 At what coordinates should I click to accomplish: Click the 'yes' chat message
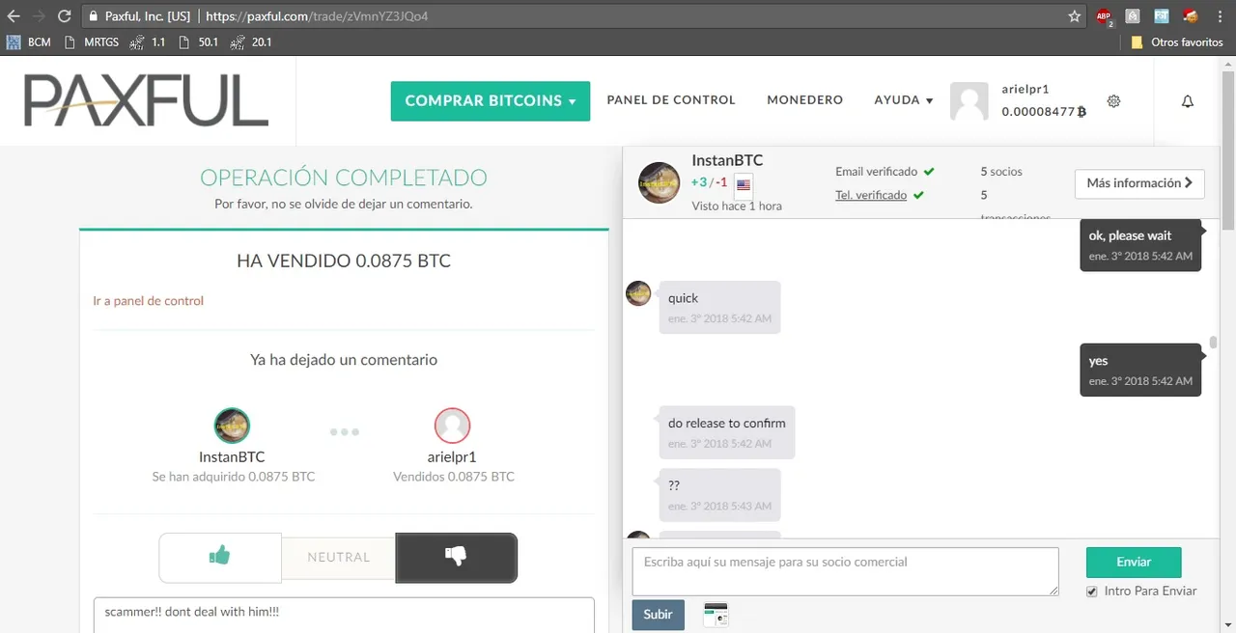tap(1140, 370)
